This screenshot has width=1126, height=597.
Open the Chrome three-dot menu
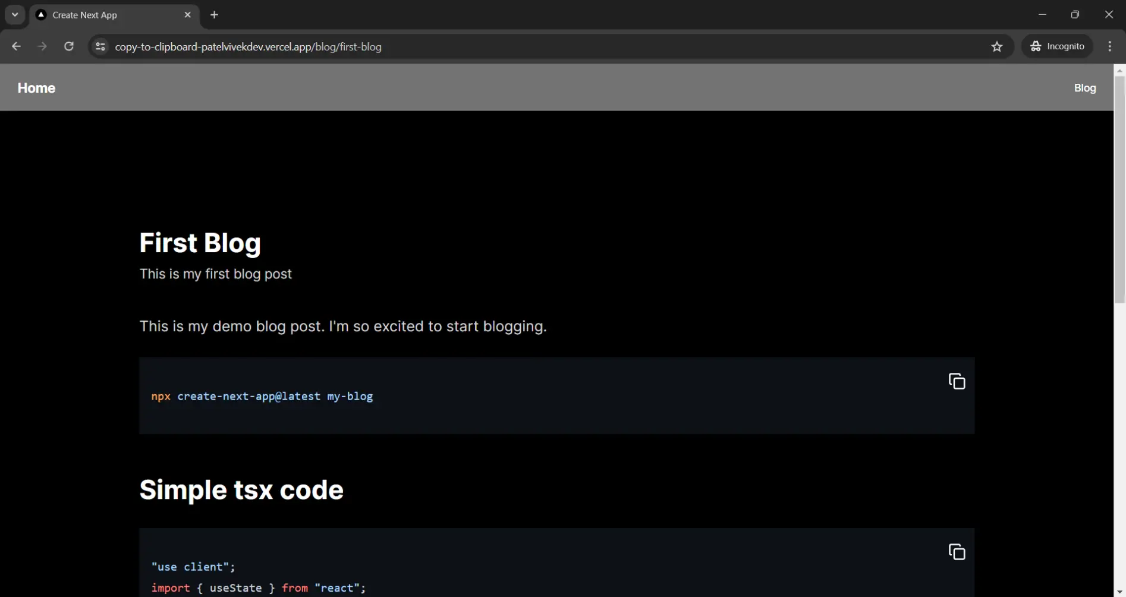coord(1110,46)
